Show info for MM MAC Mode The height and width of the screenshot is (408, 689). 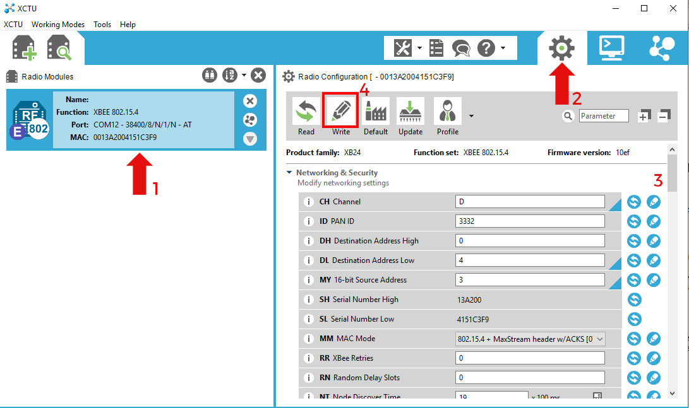tap(308, 339)
